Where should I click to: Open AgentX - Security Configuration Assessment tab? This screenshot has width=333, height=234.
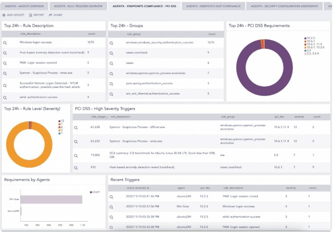coord(284,6)
